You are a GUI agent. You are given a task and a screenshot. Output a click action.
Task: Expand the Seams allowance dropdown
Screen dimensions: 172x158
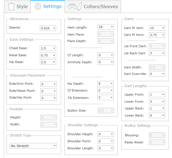pos(54,28)
